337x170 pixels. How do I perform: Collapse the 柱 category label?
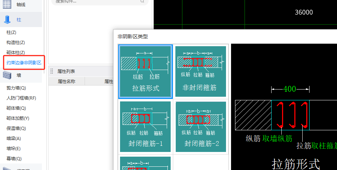[x=19, y=20]
